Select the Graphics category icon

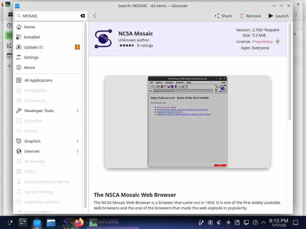[x=19, y=141]
